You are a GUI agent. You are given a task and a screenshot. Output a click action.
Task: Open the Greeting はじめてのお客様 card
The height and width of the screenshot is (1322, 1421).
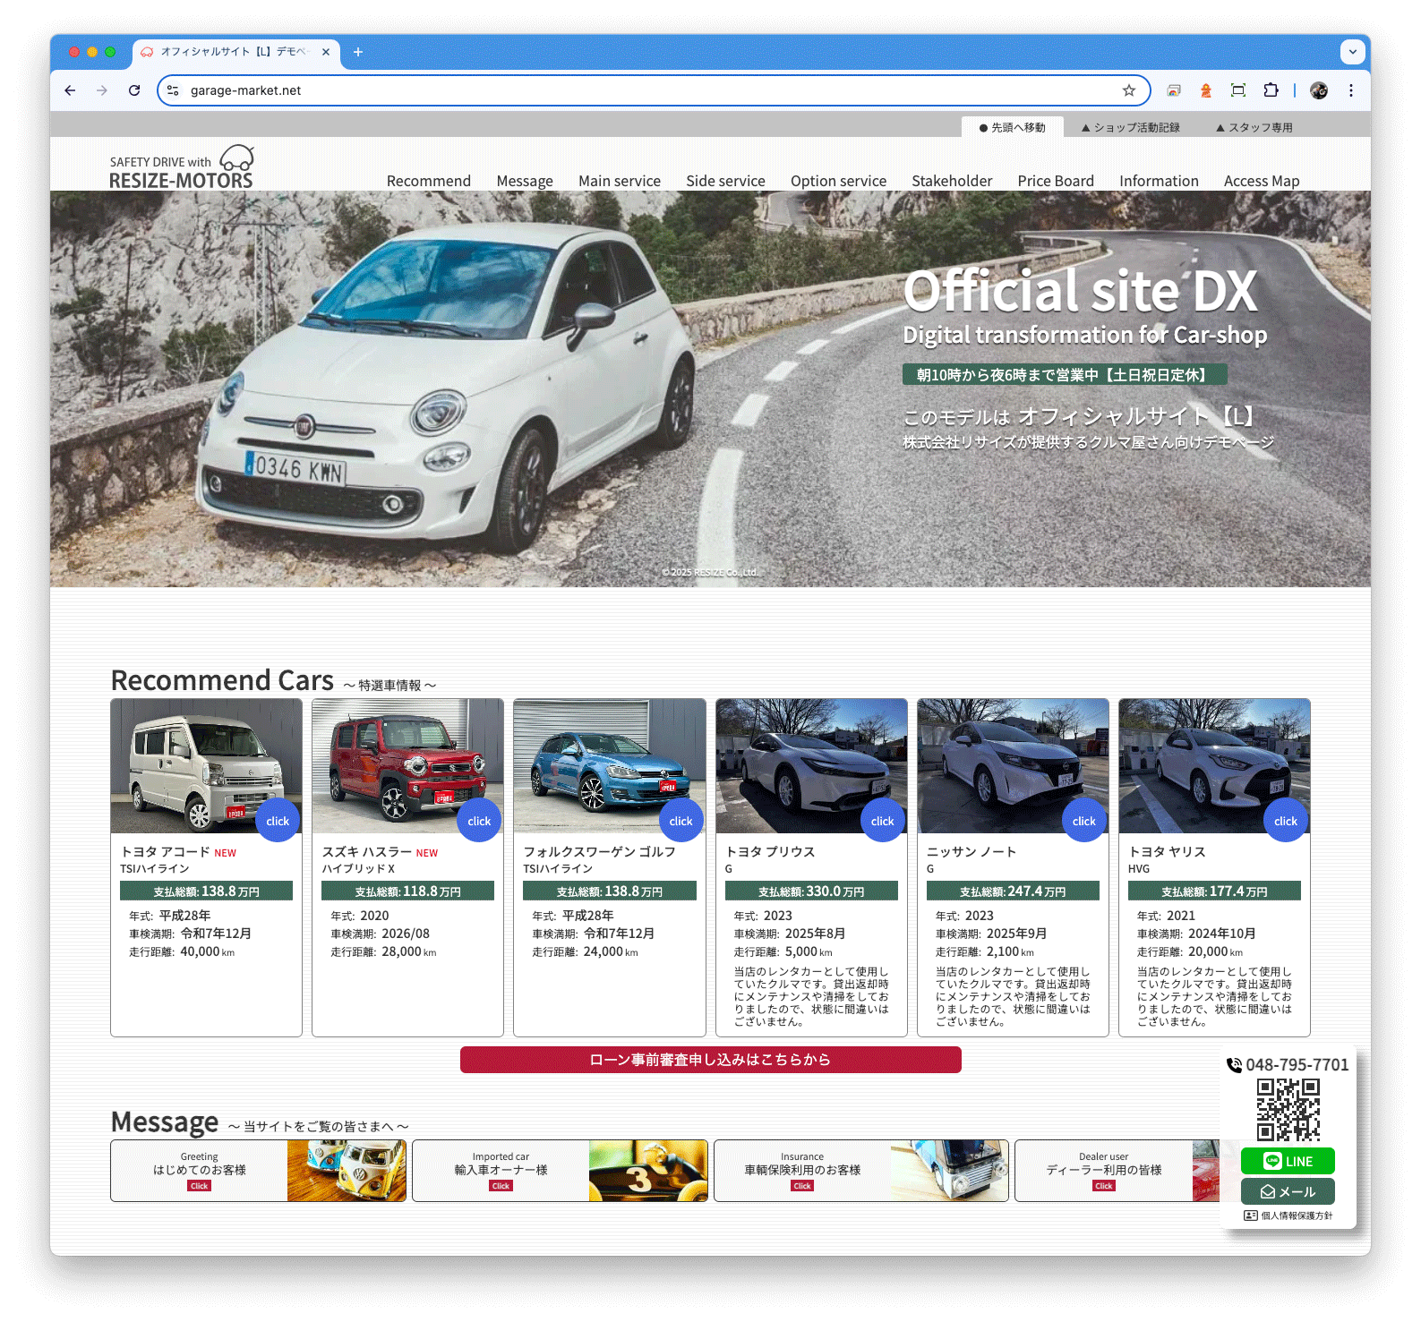[x=258, y=1171]
